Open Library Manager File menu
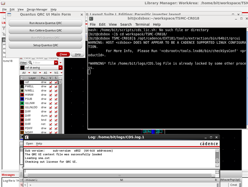 [4, 9]
